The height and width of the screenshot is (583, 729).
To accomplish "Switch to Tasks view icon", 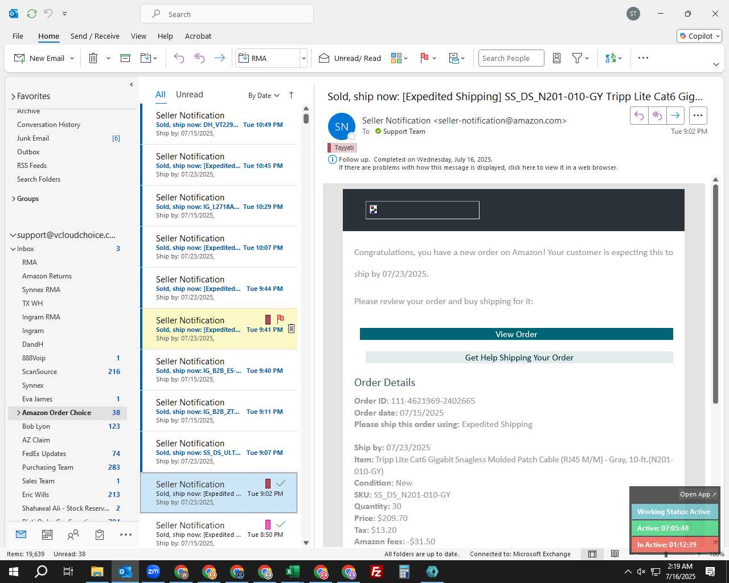I will pyautogui.click(x=100, y=535).
